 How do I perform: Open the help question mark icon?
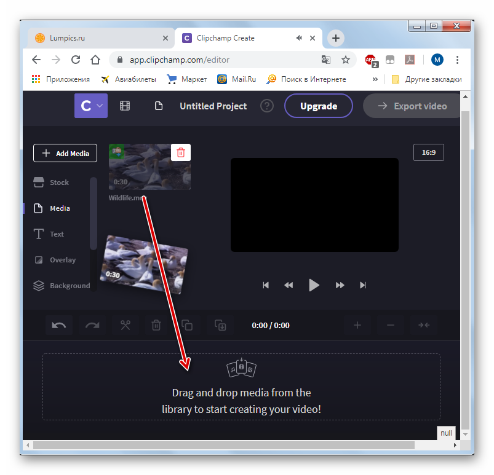(x=267, y=106)
